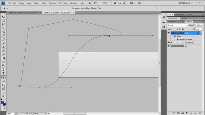Hide the roundShape layer
This screenshot has width=205, height=115.
169,42
